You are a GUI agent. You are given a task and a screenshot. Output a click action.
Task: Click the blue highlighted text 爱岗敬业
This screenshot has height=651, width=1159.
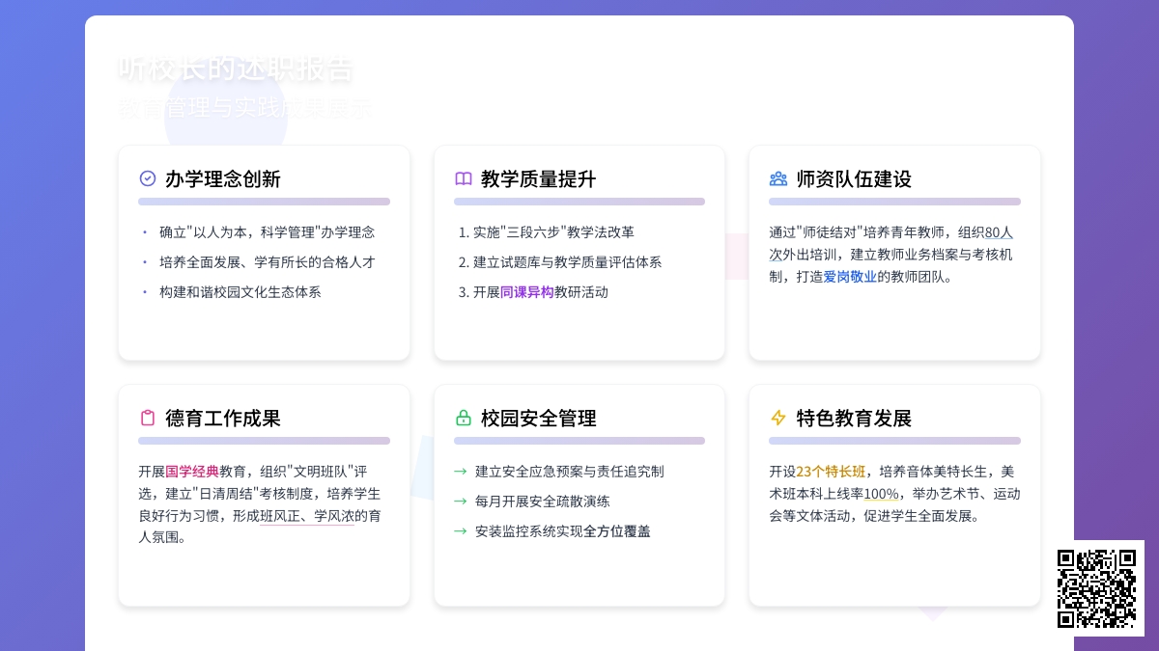(x=850, y=277)
